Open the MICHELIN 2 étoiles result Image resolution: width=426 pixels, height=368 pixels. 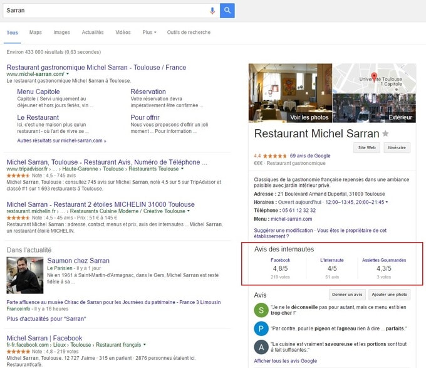(x=100, y=204)
